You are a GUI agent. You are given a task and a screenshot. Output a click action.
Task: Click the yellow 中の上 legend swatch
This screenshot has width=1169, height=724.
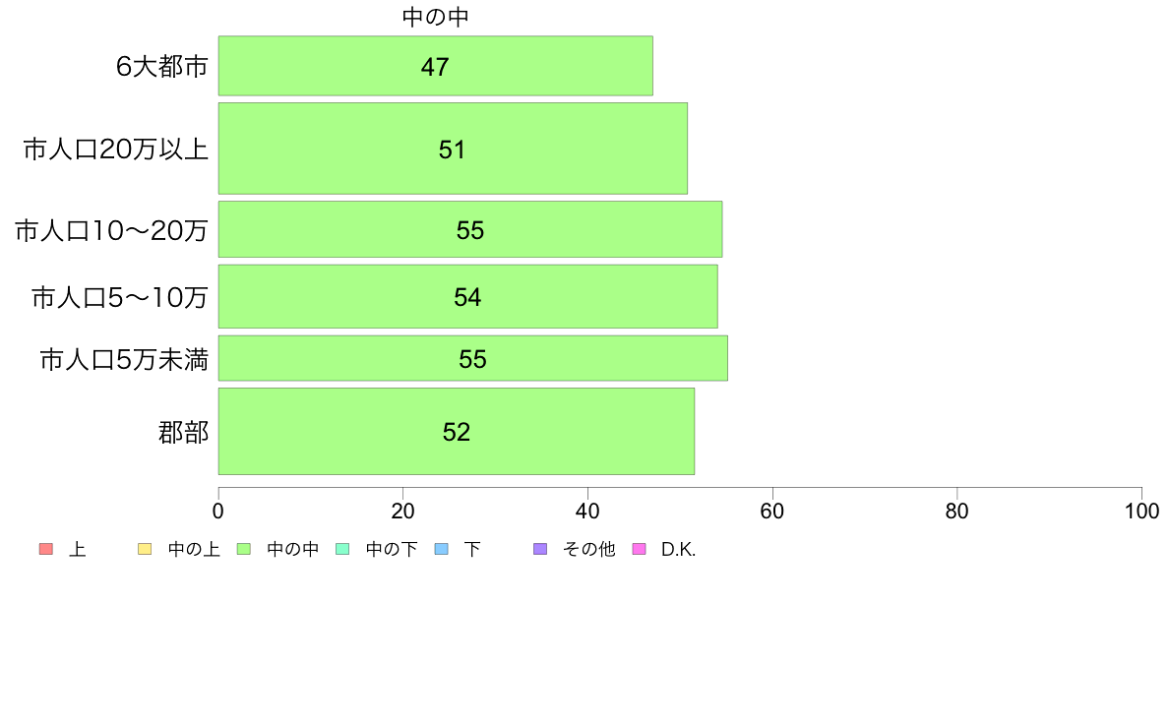(x=145, y=550)
